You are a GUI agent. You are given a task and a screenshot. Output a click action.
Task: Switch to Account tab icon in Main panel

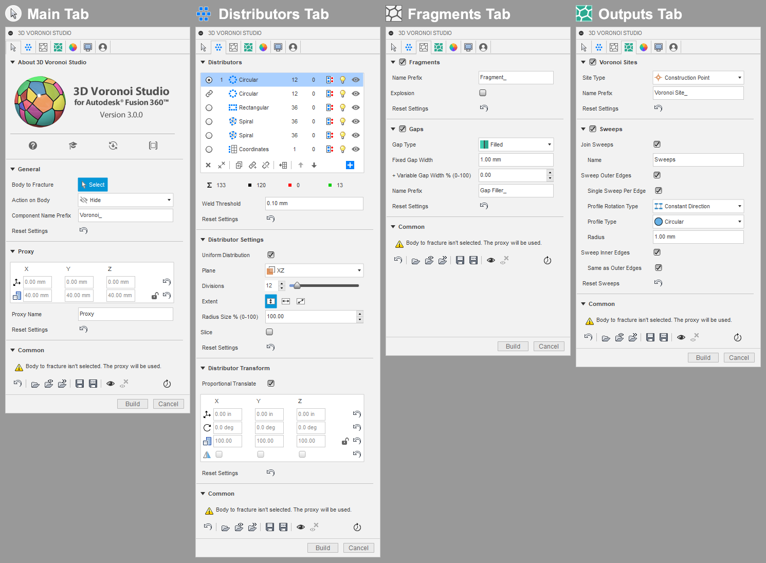tap(103, 47)
